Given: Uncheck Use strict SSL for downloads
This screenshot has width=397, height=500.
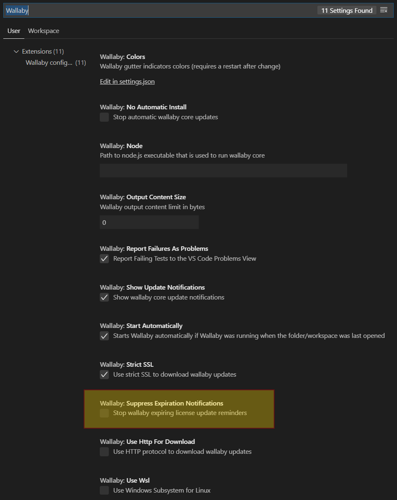Looking at the screenshot, I should pos(104,375).
